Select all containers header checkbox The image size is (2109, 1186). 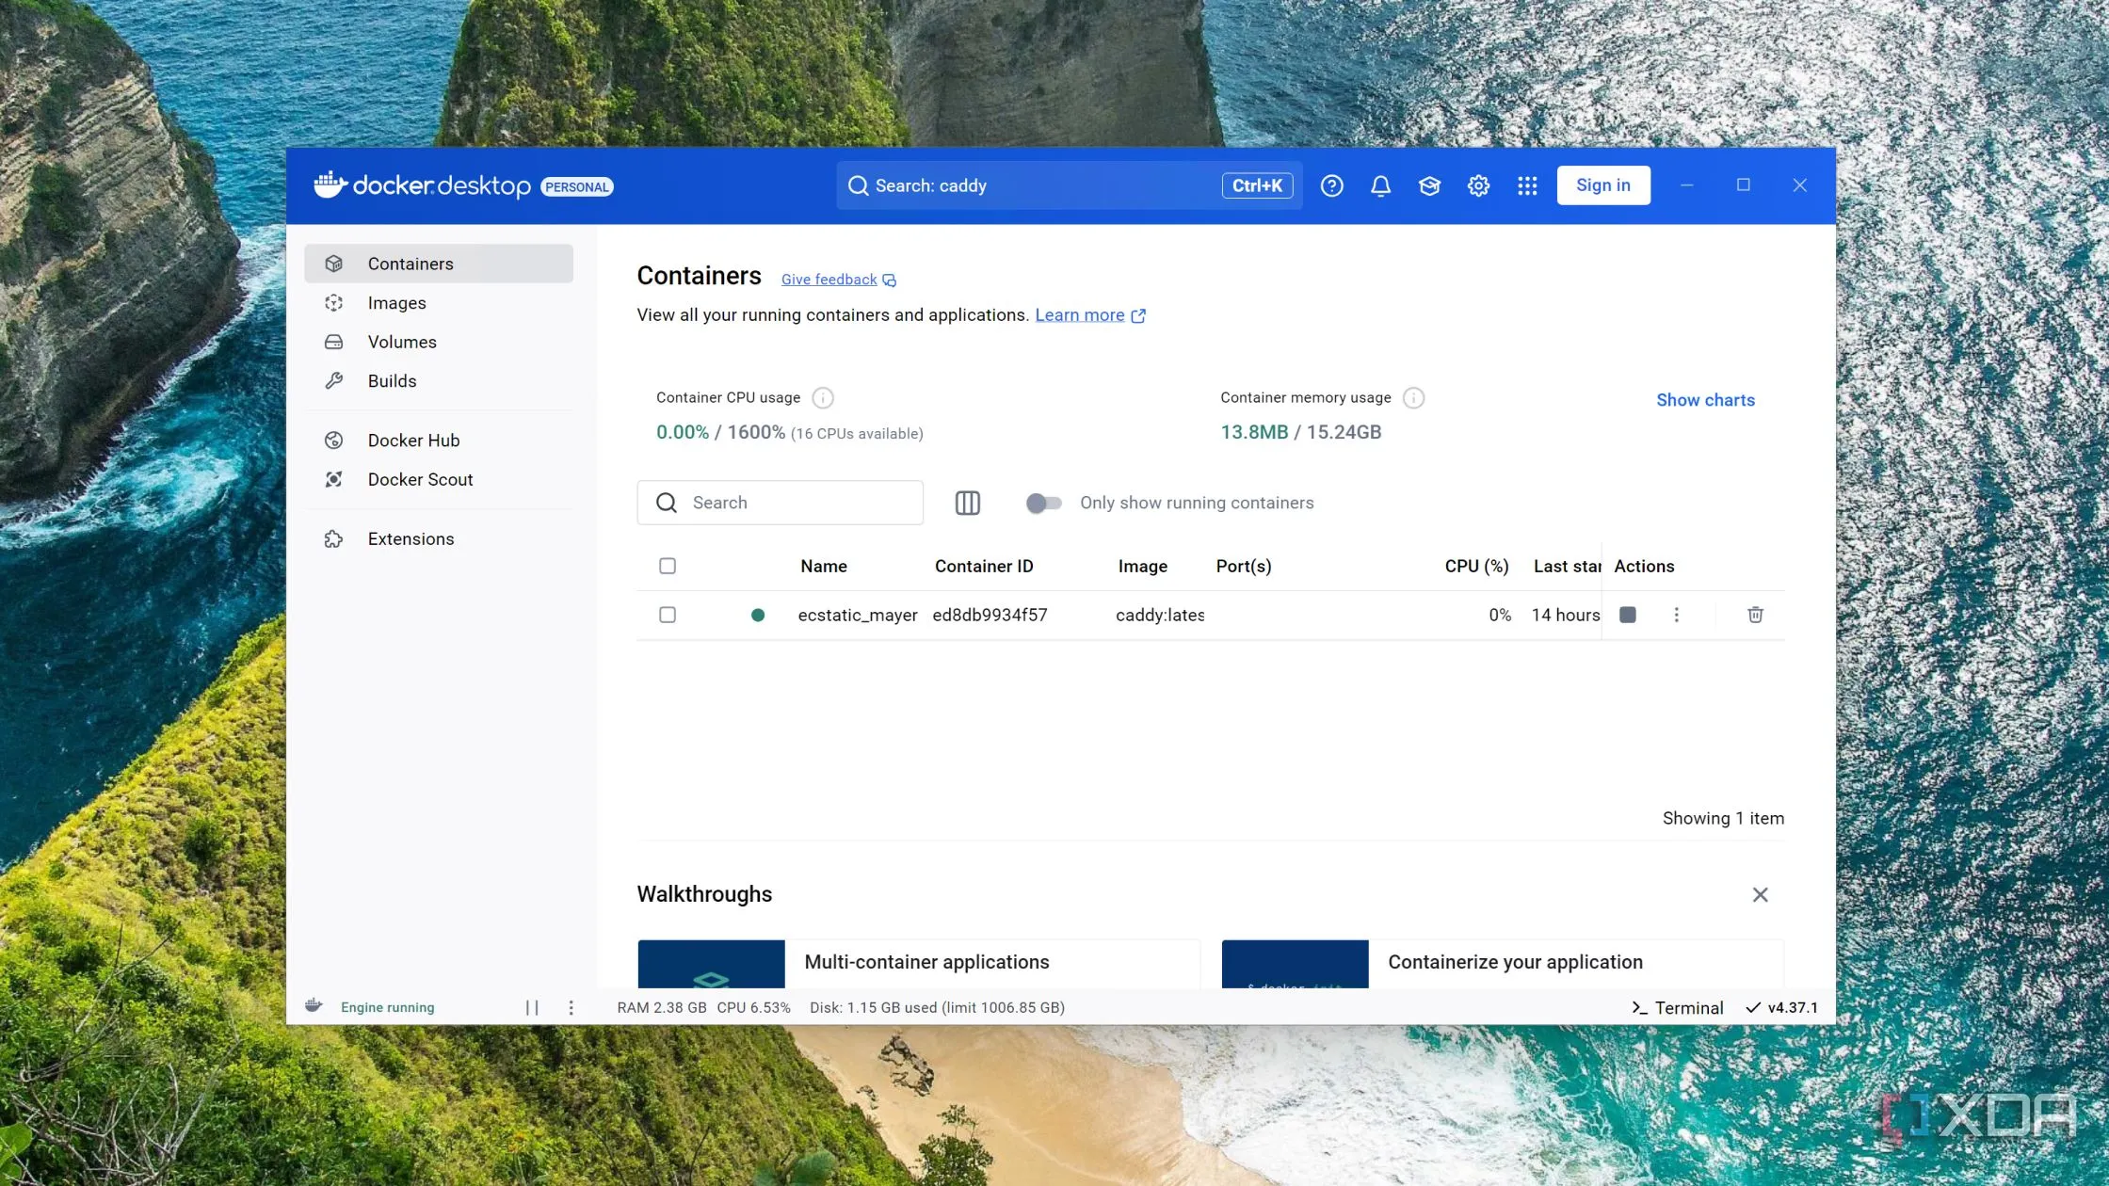point(667,566)
